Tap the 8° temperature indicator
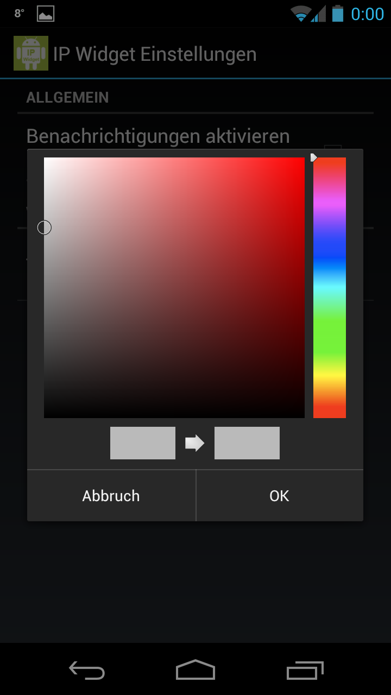Image resolution: width=391 pixels, height=695 pixels. pyautogui.click(x=20, y=14)
